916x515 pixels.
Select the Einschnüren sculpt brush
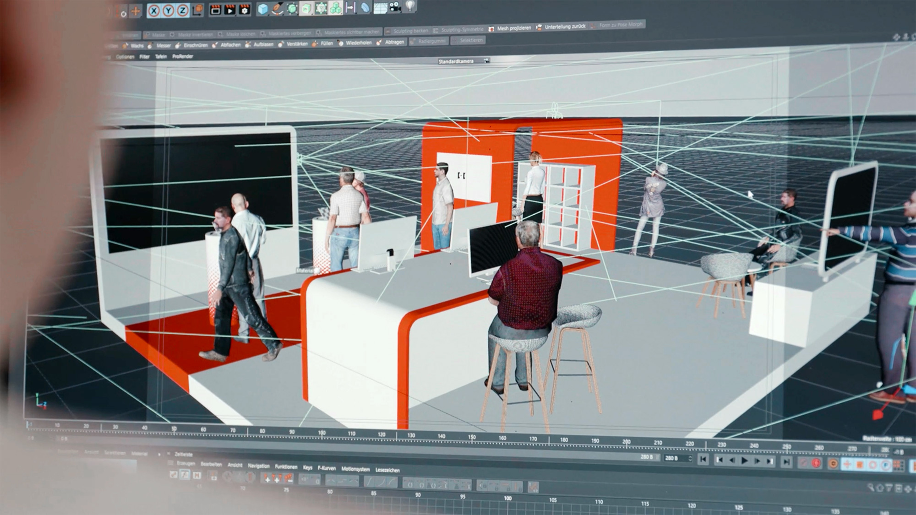point(192,45)
